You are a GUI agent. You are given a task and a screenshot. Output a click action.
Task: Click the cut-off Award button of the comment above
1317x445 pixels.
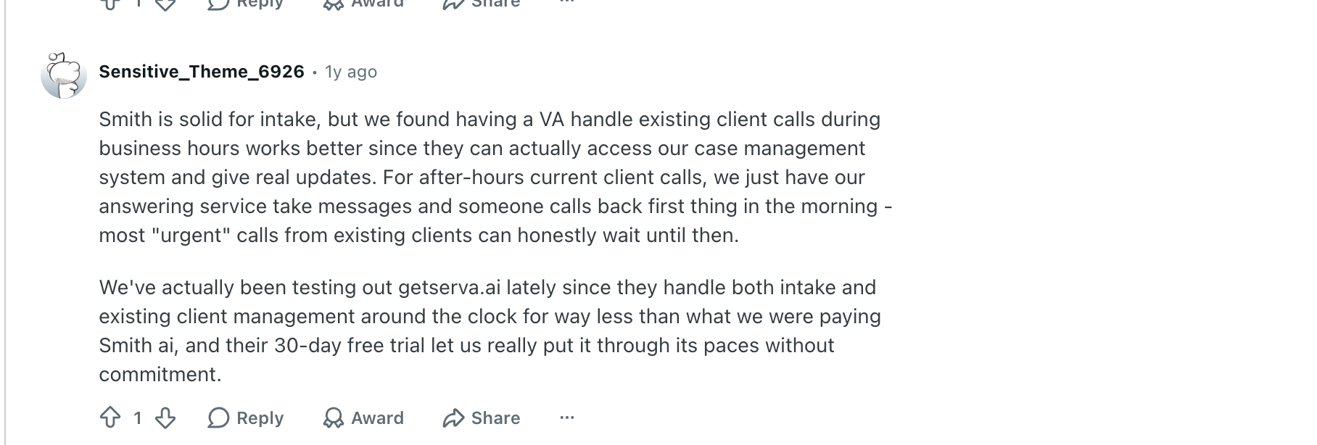tap(363, 4)
